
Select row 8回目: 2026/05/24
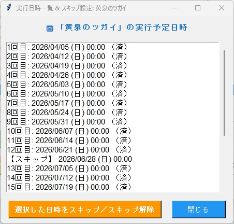point(112,113)
